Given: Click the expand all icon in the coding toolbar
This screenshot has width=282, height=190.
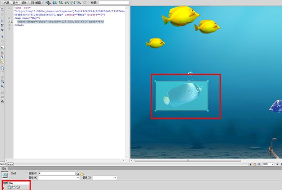Looking at the screenshot, I should 2,30.
